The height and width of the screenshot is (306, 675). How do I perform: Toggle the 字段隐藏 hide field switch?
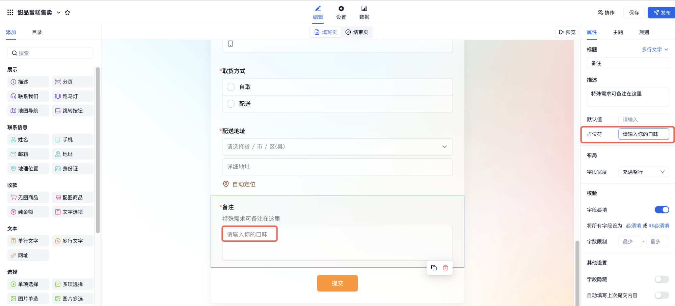coord(662,279)
